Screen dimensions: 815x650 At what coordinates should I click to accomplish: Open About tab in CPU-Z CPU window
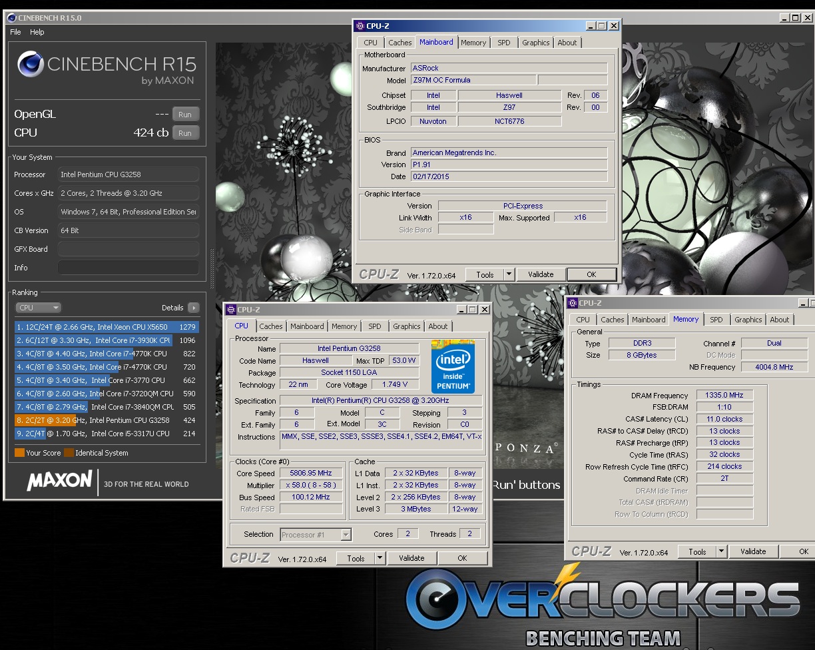tap(438, 326)
